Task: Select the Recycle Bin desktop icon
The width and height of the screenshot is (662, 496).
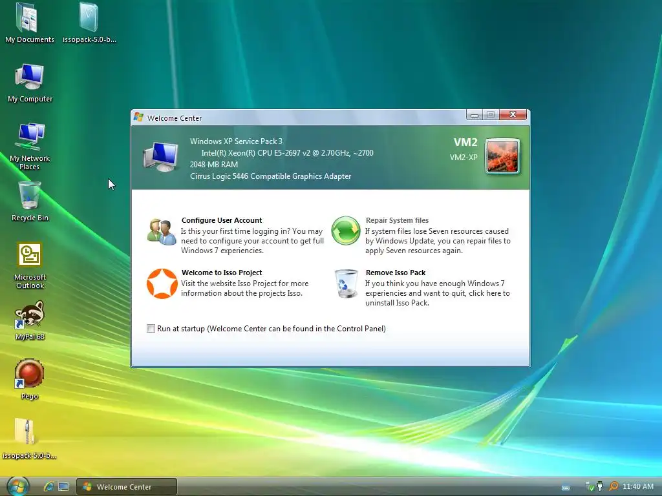Action: 30,200
